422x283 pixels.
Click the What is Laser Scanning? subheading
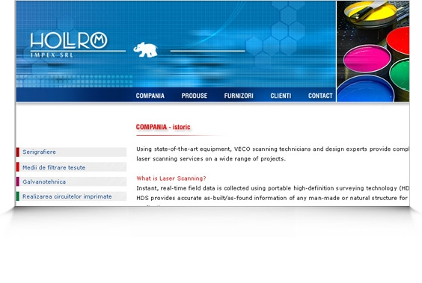(171, 178)
